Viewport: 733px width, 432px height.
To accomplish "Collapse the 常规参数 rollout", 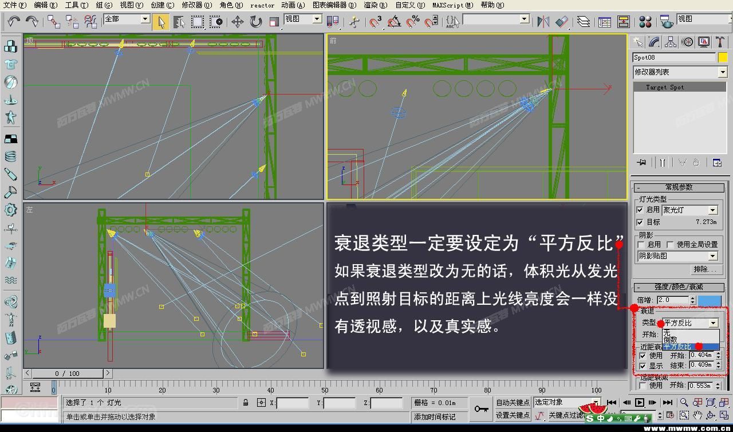I will pyautogui.click(x=679, y=187).
